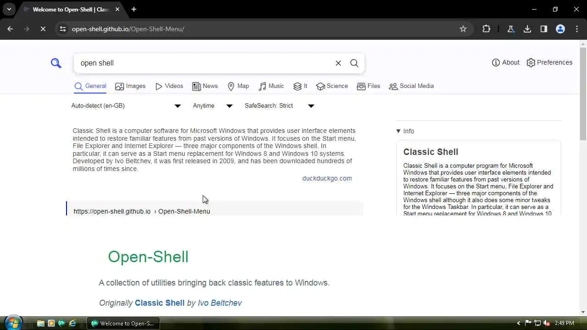Open SafeSearch: Strict dropdown
Viewport: 587px width, 330px height.
(x=279, y=106)
